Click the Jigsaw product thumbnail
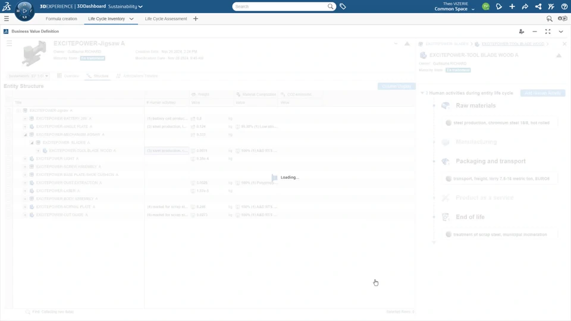The width and height of the screenshot is (571, 321). click(x=34, y=53)
